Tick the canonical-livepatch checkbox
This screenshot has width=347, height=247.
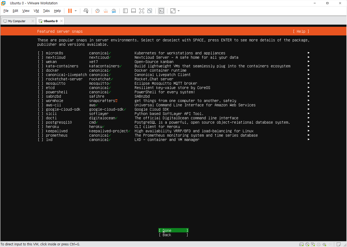[41, 75]
